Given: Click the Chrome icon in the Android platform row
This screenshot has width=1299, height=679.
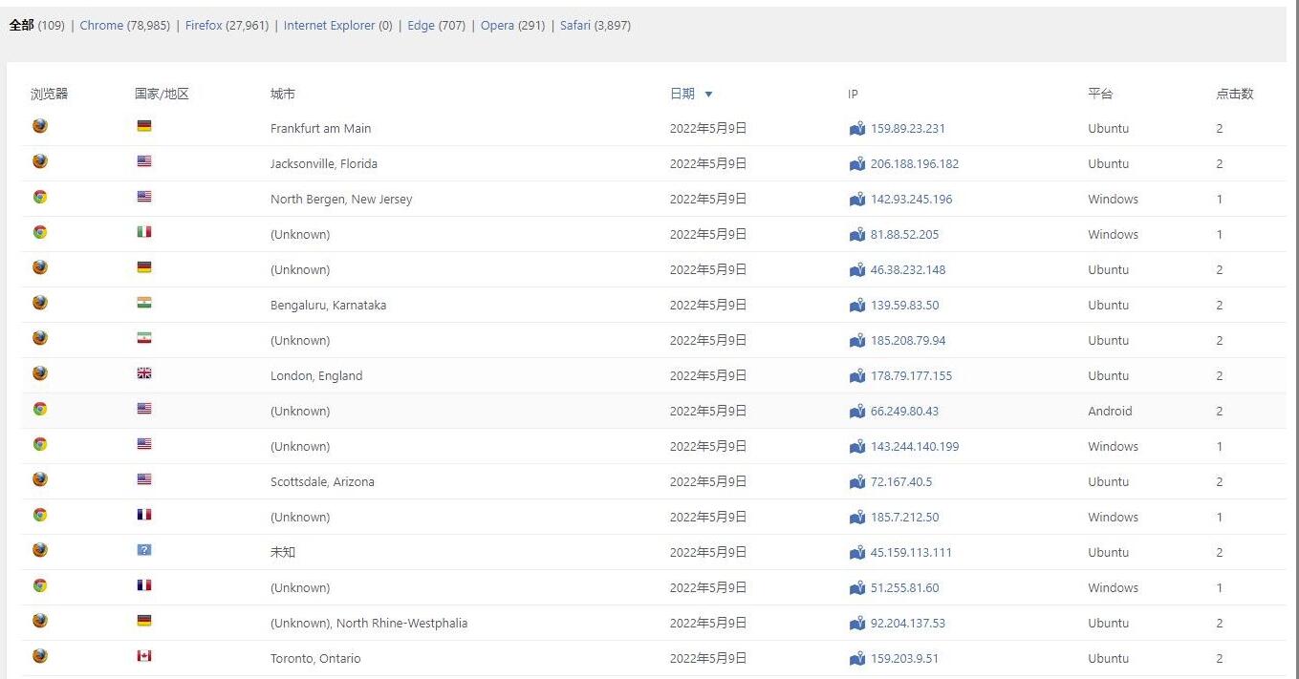Looking at the screenshot, I should point(40,409).
